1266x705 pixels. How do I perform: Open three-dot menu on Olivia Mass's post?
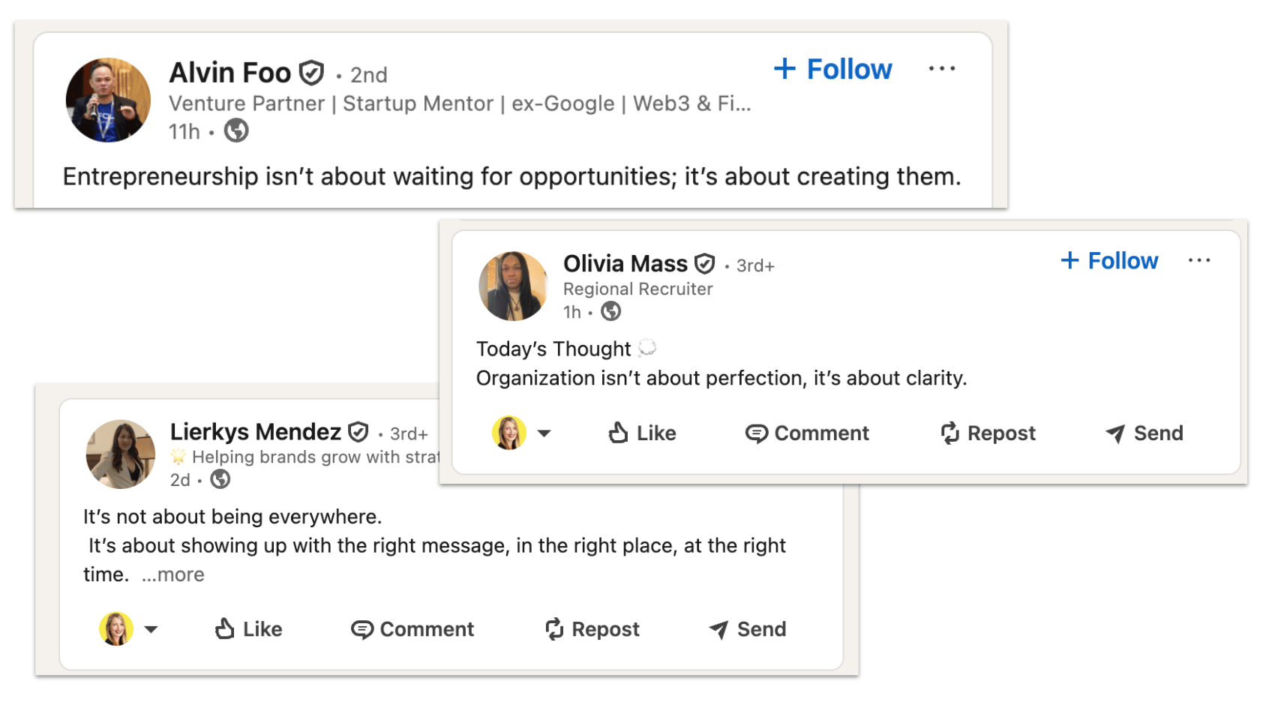pyautogui.click(x=1198, y=261)
